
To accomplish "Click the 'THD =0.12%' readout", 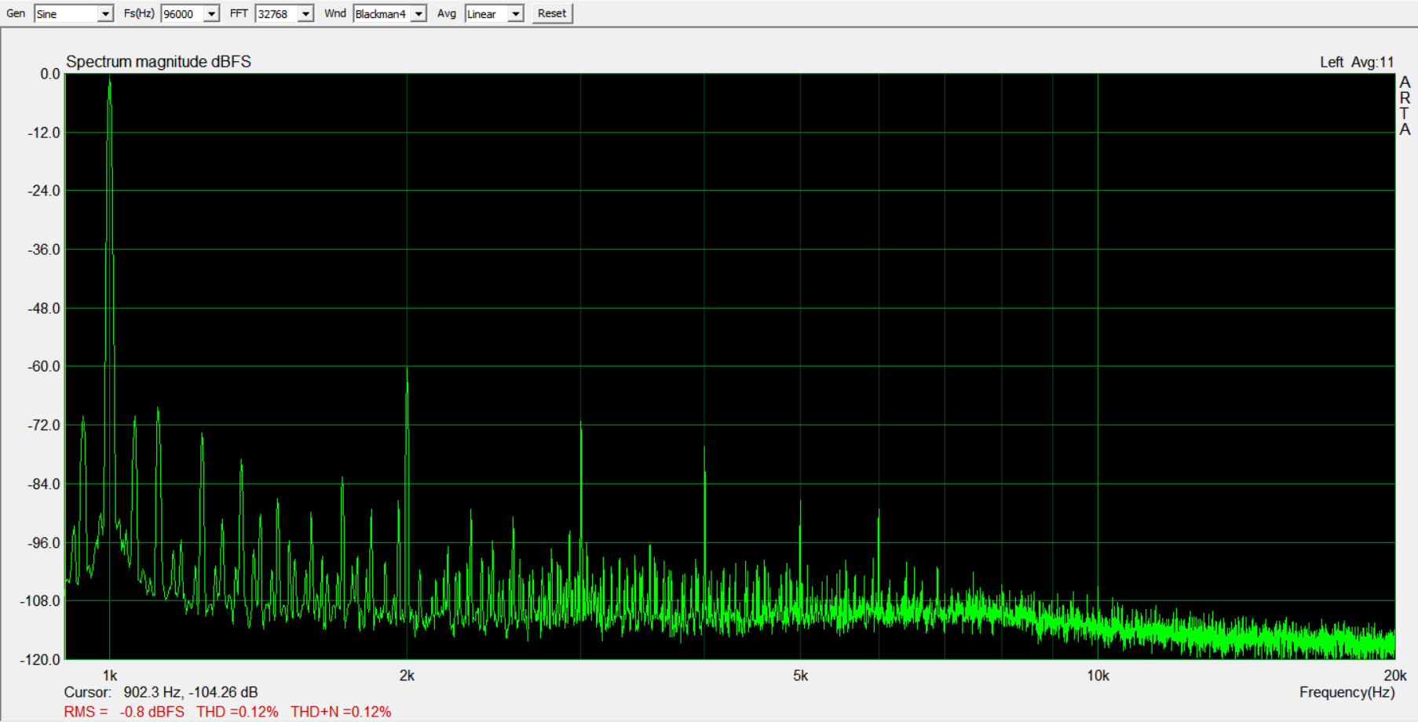I will point(237,712).
